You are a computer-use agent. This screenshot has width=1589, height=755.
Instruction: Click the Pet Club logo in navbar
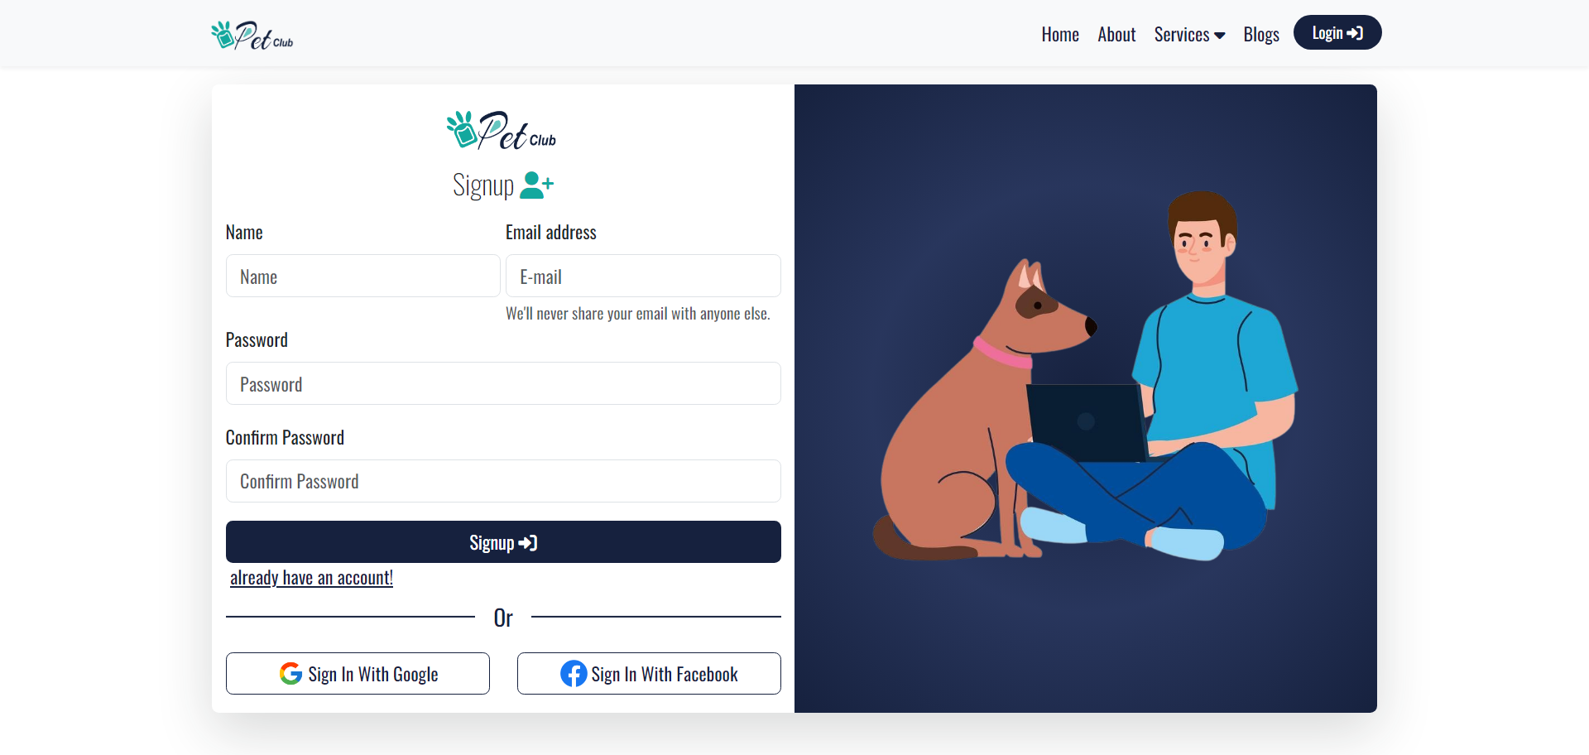coord(252,35)
